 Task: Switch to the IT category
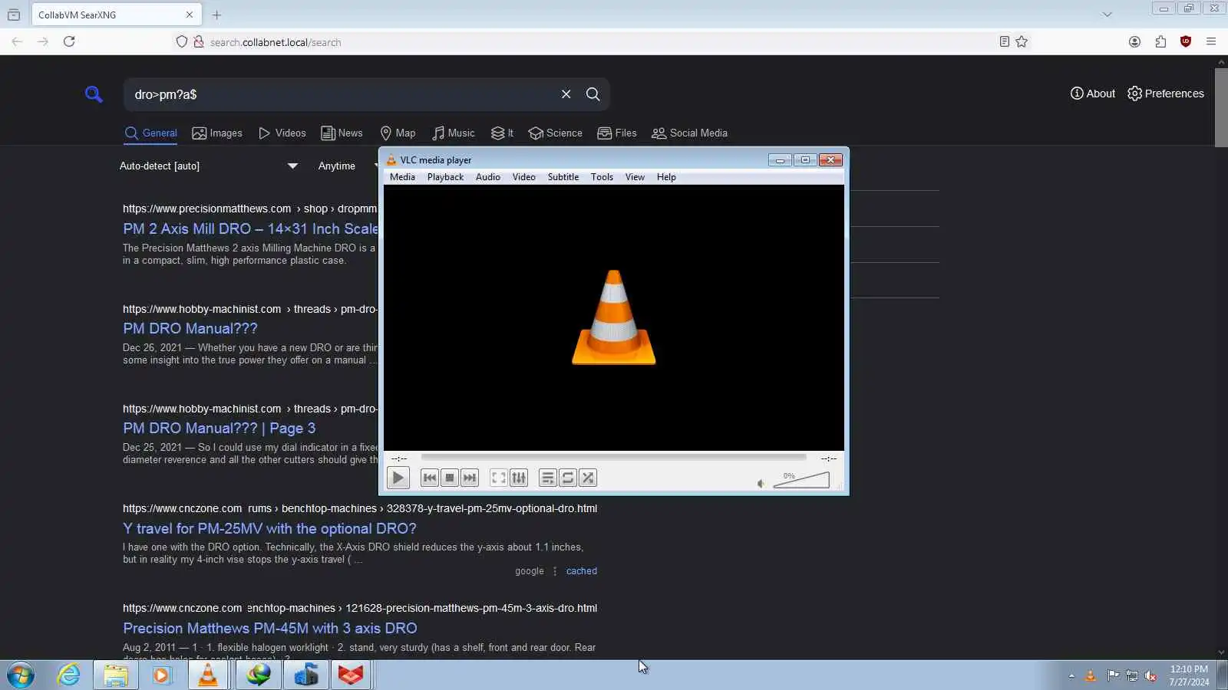point(503,133)
